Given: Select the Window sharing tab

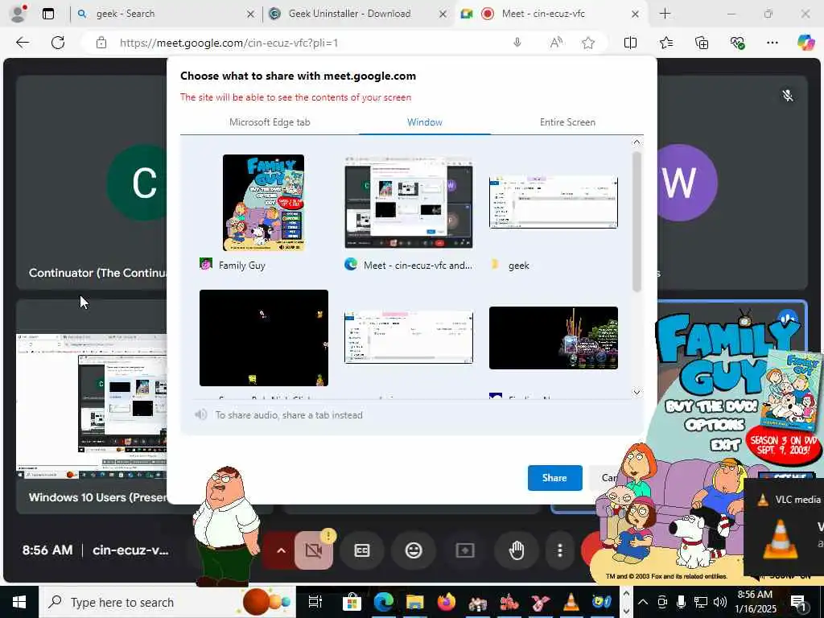Looking at the screenshot, I should pyautogui.click(x=425, y=122).
